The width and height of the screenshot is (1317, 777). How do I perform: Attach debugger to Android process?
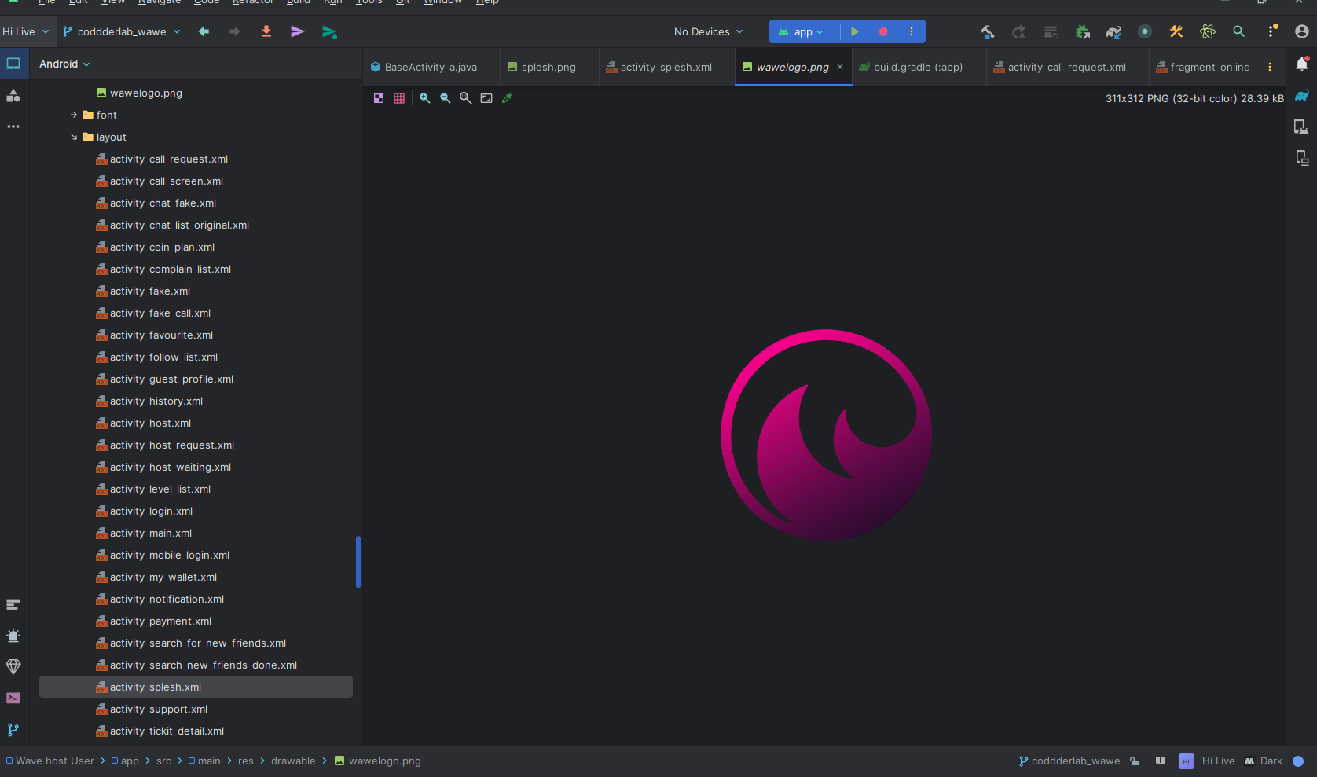coord(1082,31)
